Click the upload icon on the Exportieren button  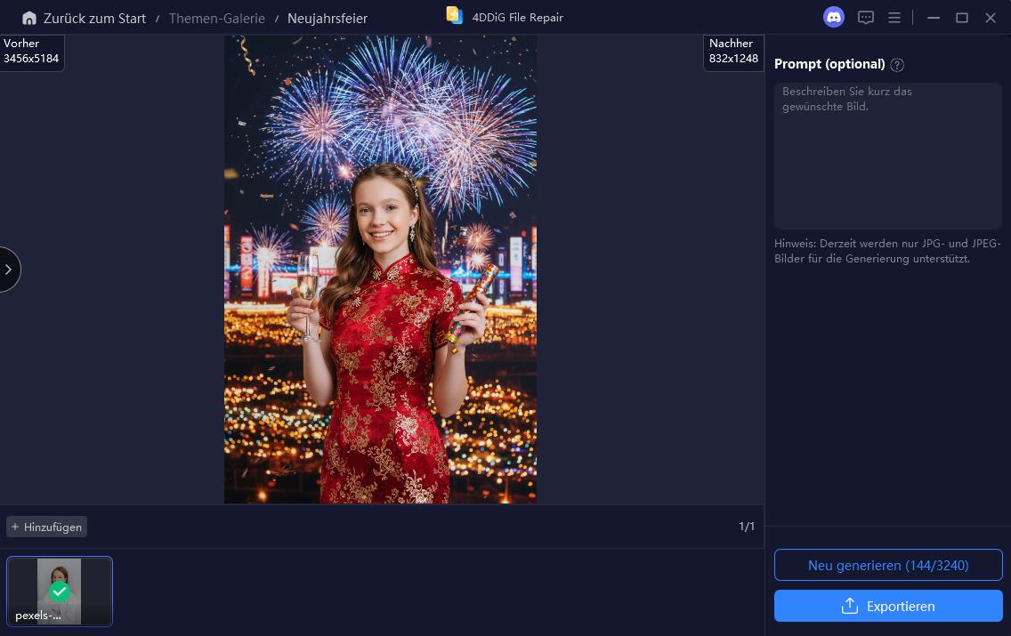pyautogui.click(x=850, y=606)
